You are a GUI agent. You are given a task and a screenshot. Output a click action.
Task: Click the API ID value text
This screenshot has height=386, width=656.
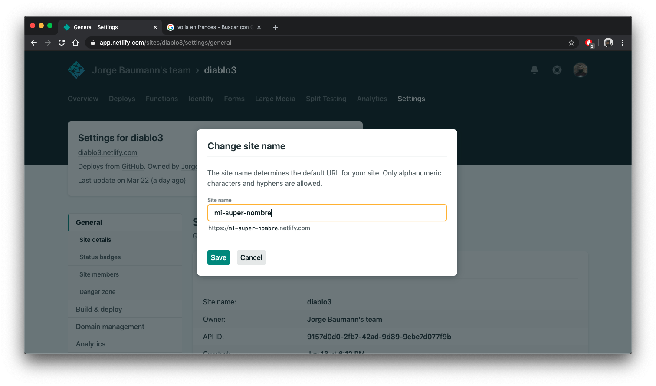click(379, 337)
